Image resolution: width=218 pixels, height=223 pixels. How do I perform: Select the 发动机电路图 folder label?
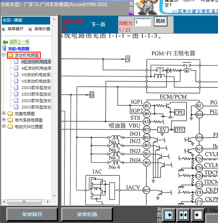[x=27, y=55]
